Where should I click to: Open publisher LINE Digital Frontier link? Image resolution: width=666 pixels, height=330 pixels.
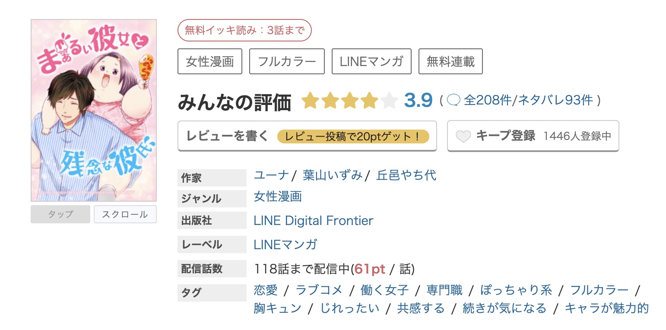point(314,221)
